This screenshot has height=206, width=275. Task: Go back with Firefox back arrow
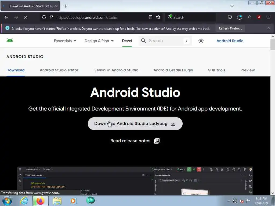6,17
